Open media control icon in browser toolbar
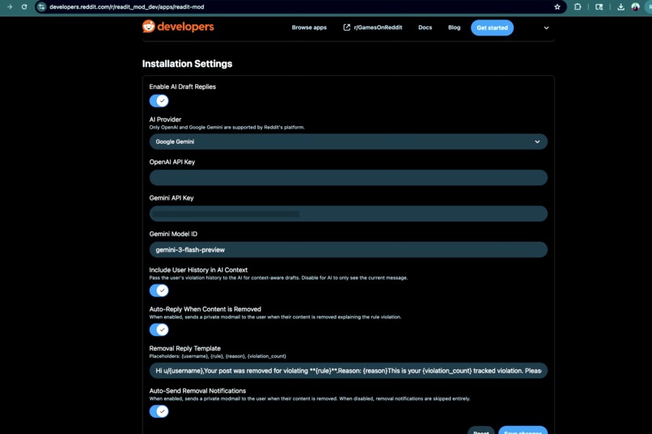 pos(599,6)
